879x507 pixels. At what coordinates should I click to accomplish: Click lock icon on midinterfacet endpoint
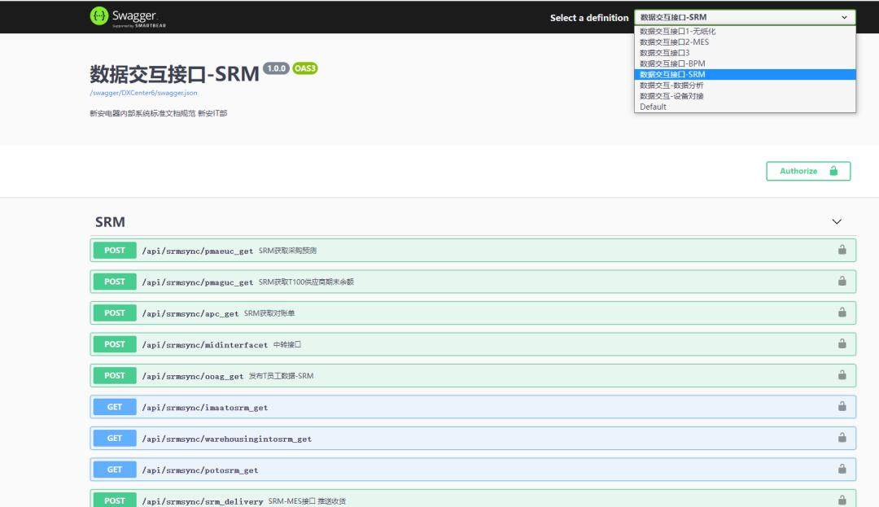coord(842,344)
